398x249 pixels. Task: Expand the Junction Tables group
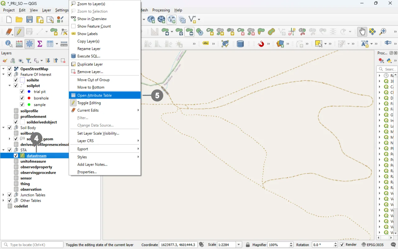pos(3,195)
